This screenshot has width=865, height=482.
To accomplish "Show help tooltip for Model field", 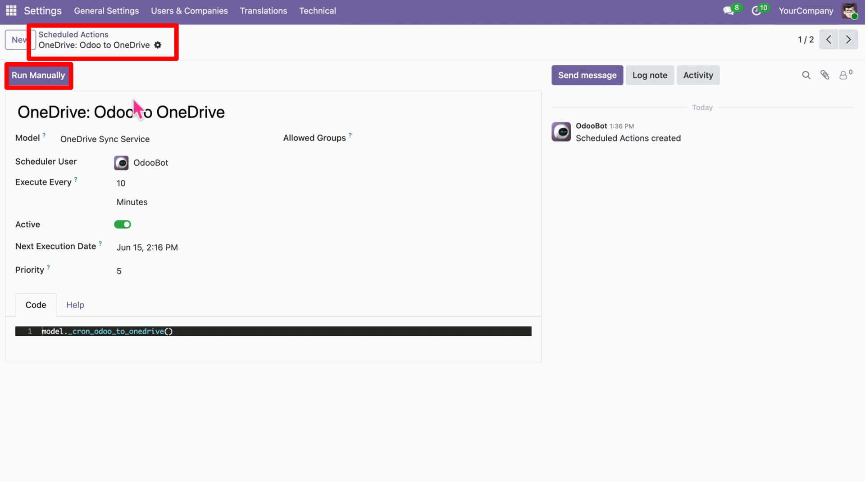I will pyautogui.click(x=44, y=135).
